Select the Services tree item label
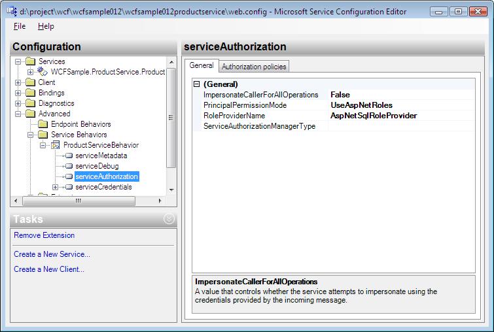The height and width of the screenshot is (332, 494). pyautogui.click(x=52, y=61)
